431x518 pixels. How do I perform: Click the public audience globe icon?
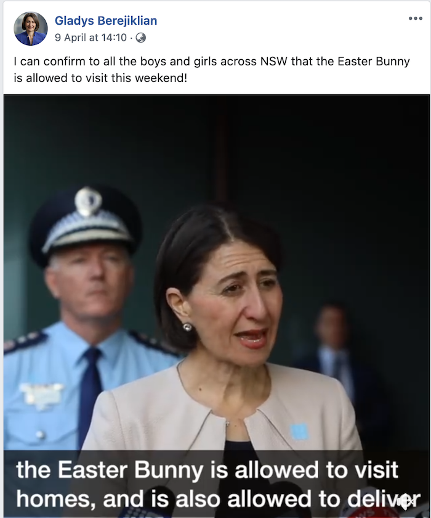click(x=141, y=38)
